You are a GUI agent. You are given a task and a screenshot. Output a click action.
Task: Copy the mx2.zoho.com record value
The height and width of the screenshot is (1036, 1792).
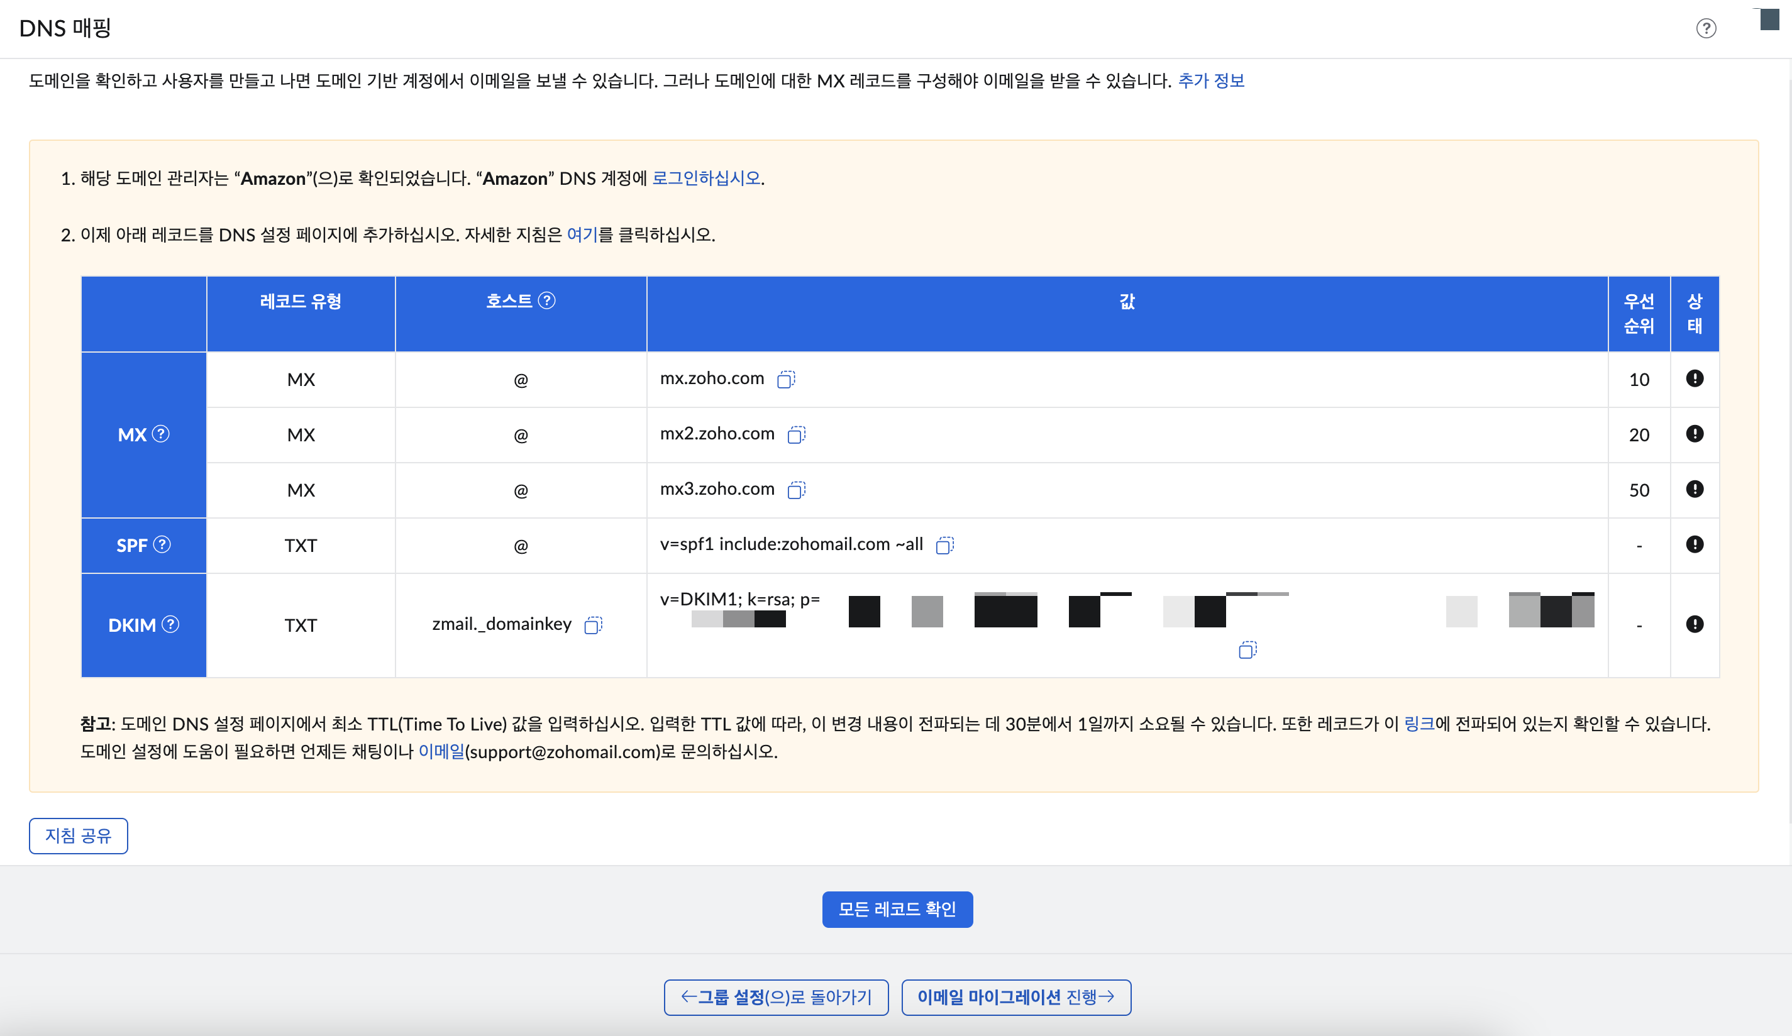coord(797,434)
